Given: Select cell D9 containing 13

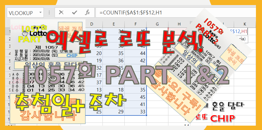Looking at the screenshot, I should [x=92, y=90].
